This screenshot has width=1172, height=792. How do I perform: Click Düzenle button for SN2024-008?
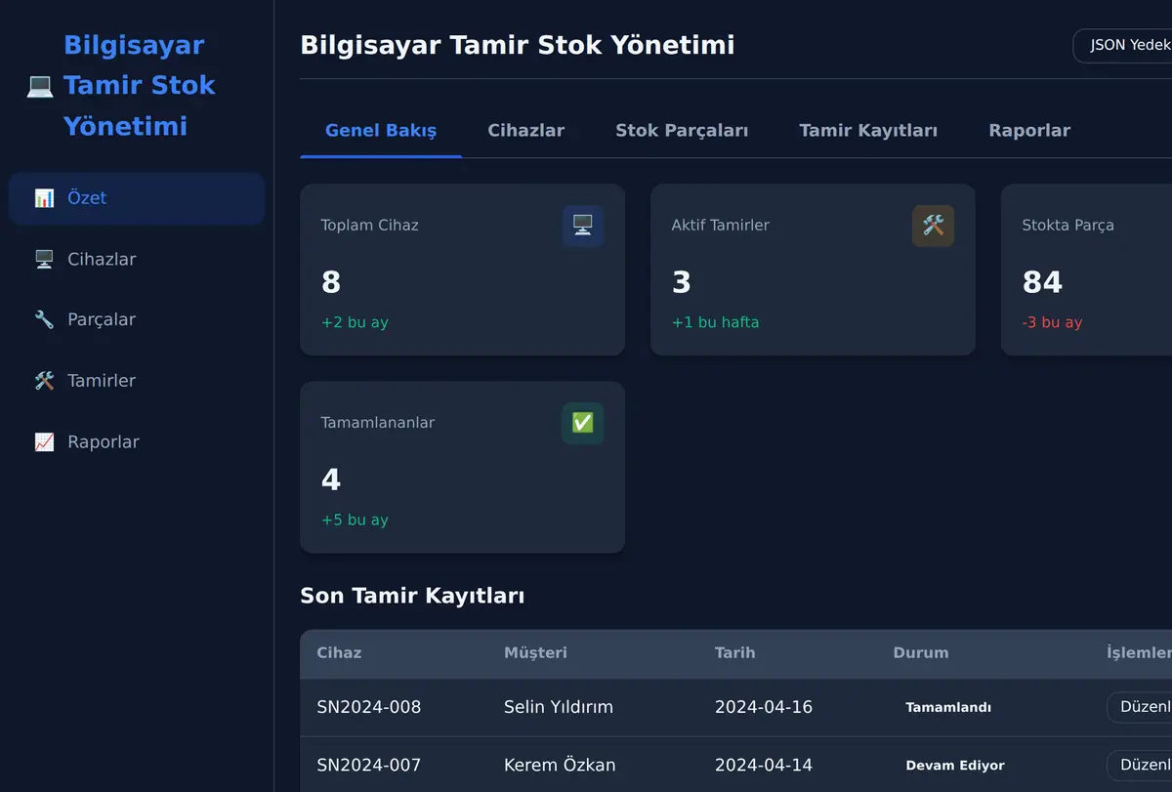[x=1140, y=707]
